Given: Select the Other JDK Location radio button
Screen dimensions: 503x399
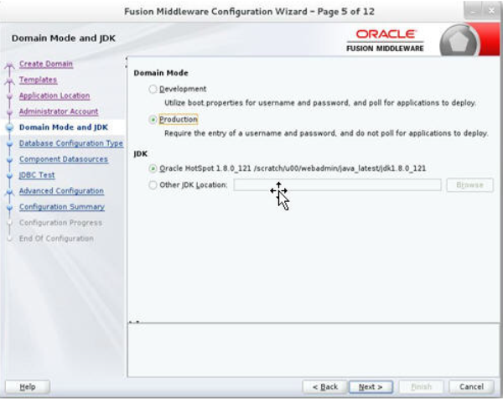Looking at the screenshot, I should pyautogui.click(x=153, y=185).
